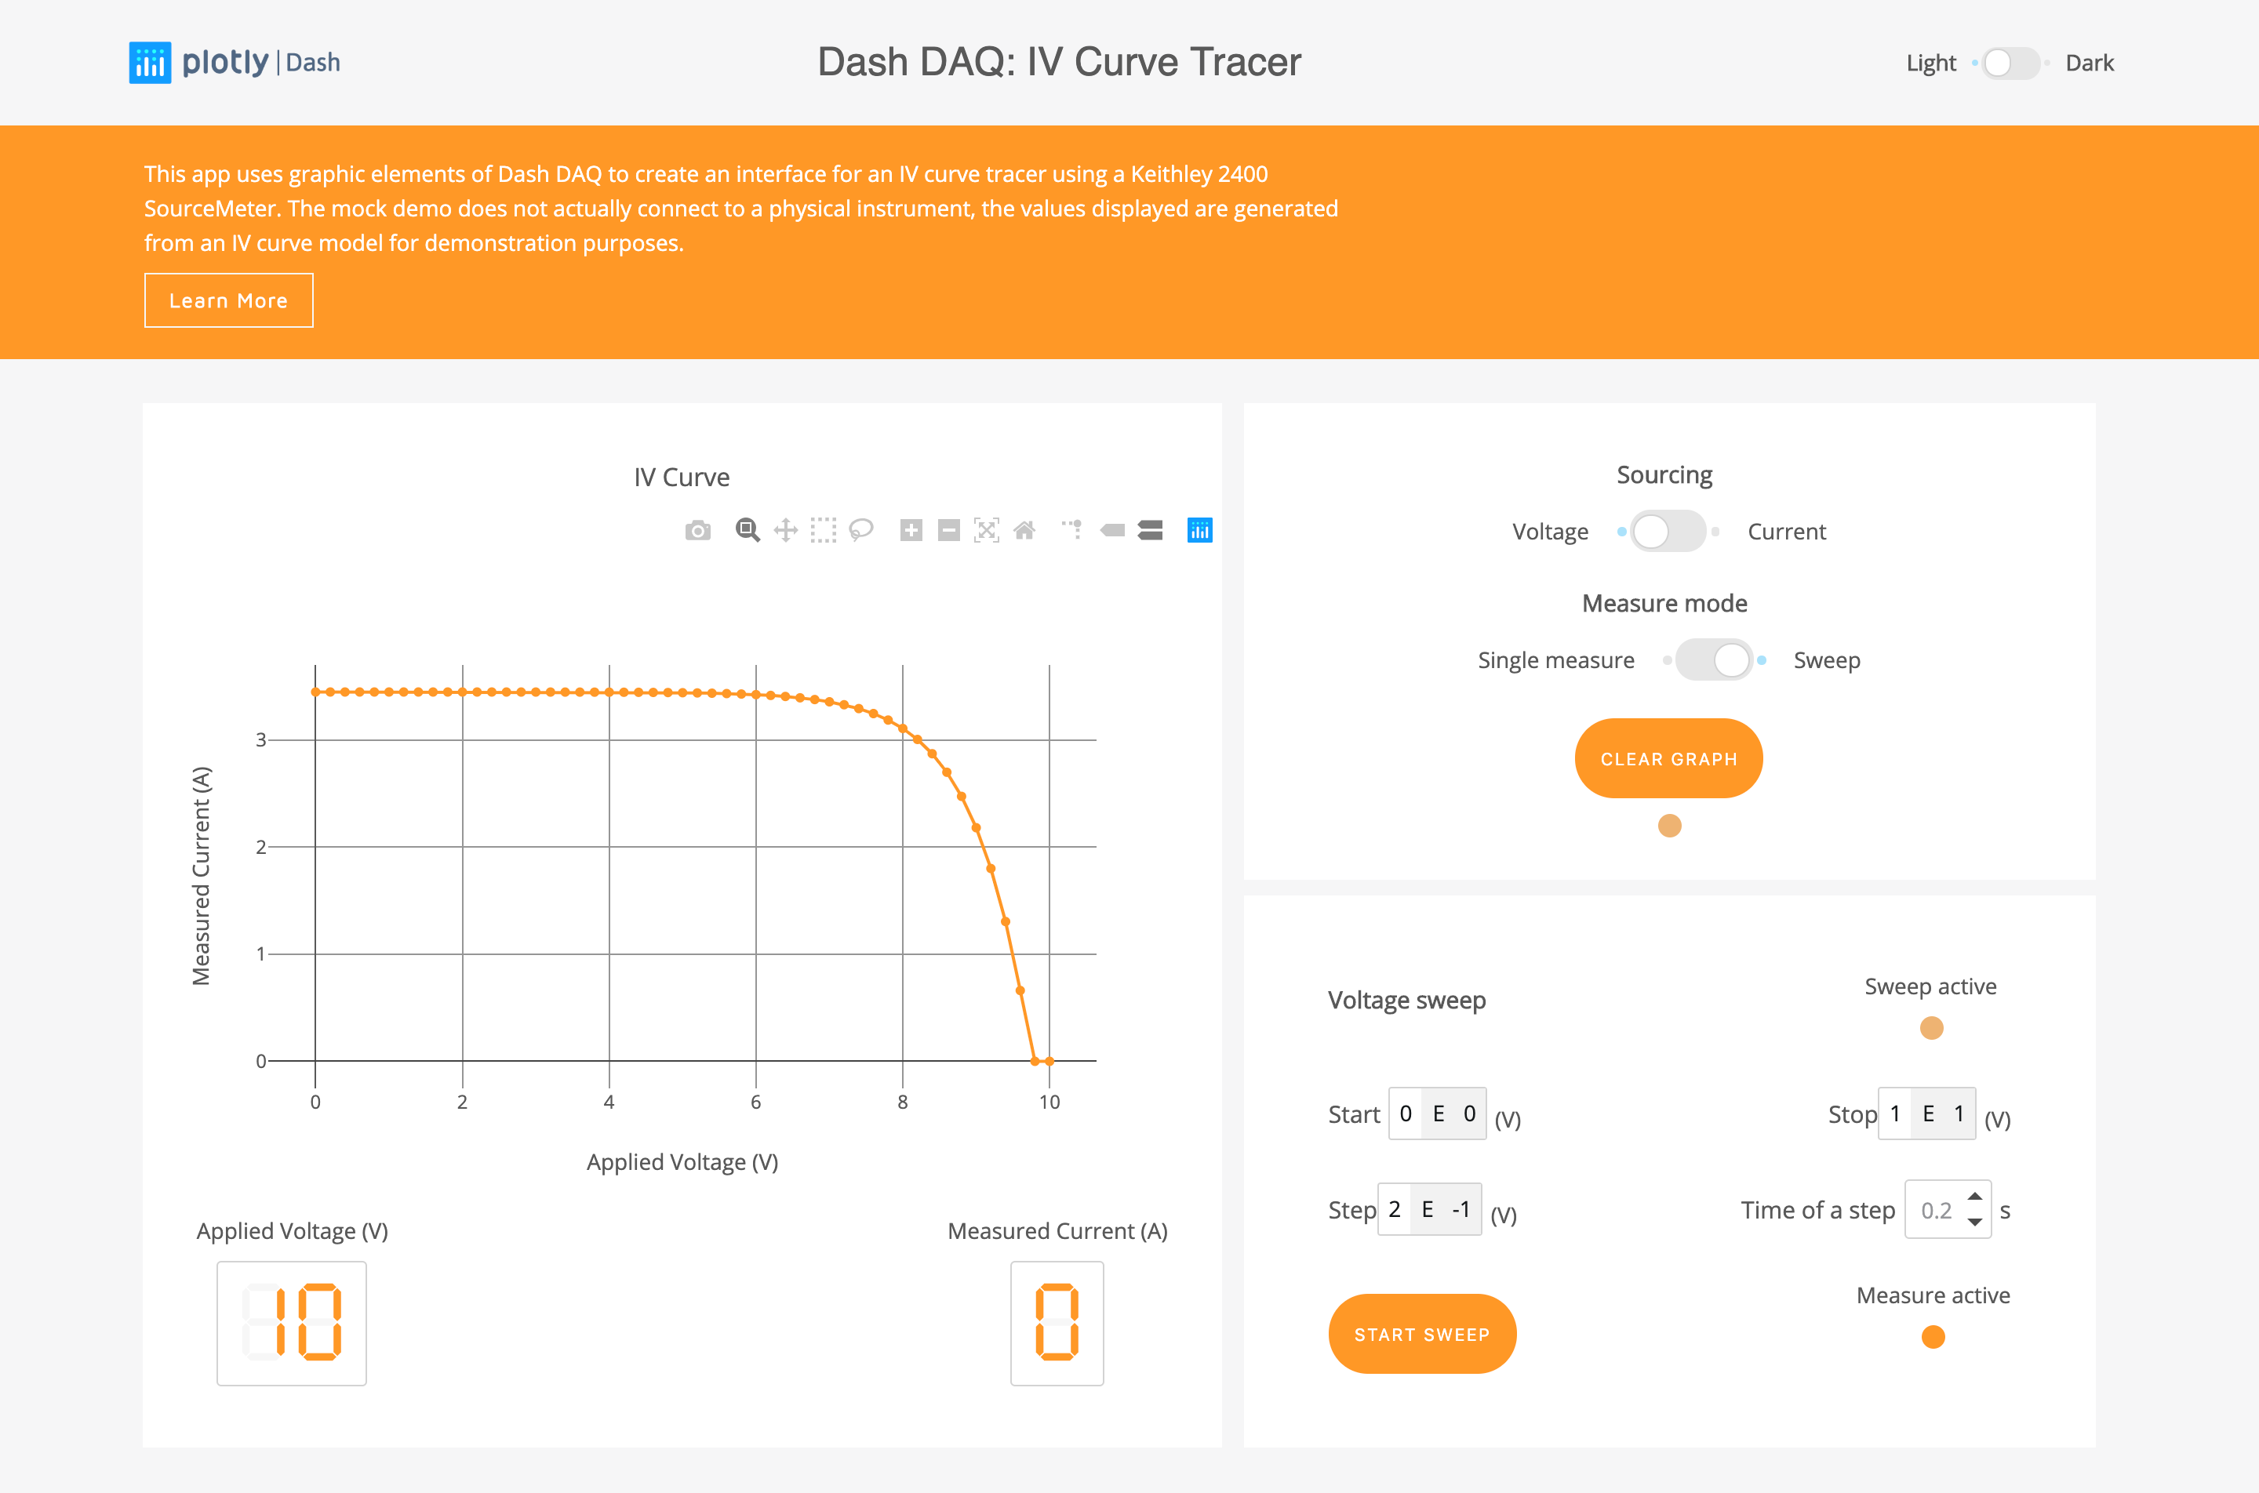Viewport: 2259px width, 1493px height.
Task: Click the 'Sourcing' section heading
Action: click(1664, 474)
